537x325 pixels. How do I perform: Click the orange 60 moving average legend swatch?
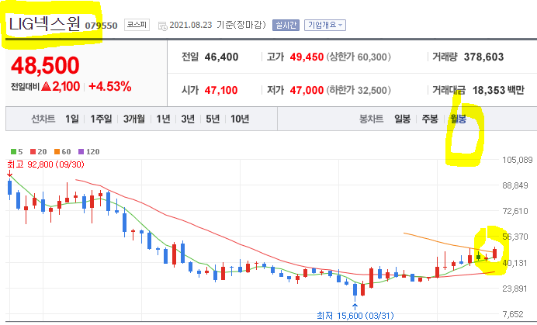click(57, 152)
